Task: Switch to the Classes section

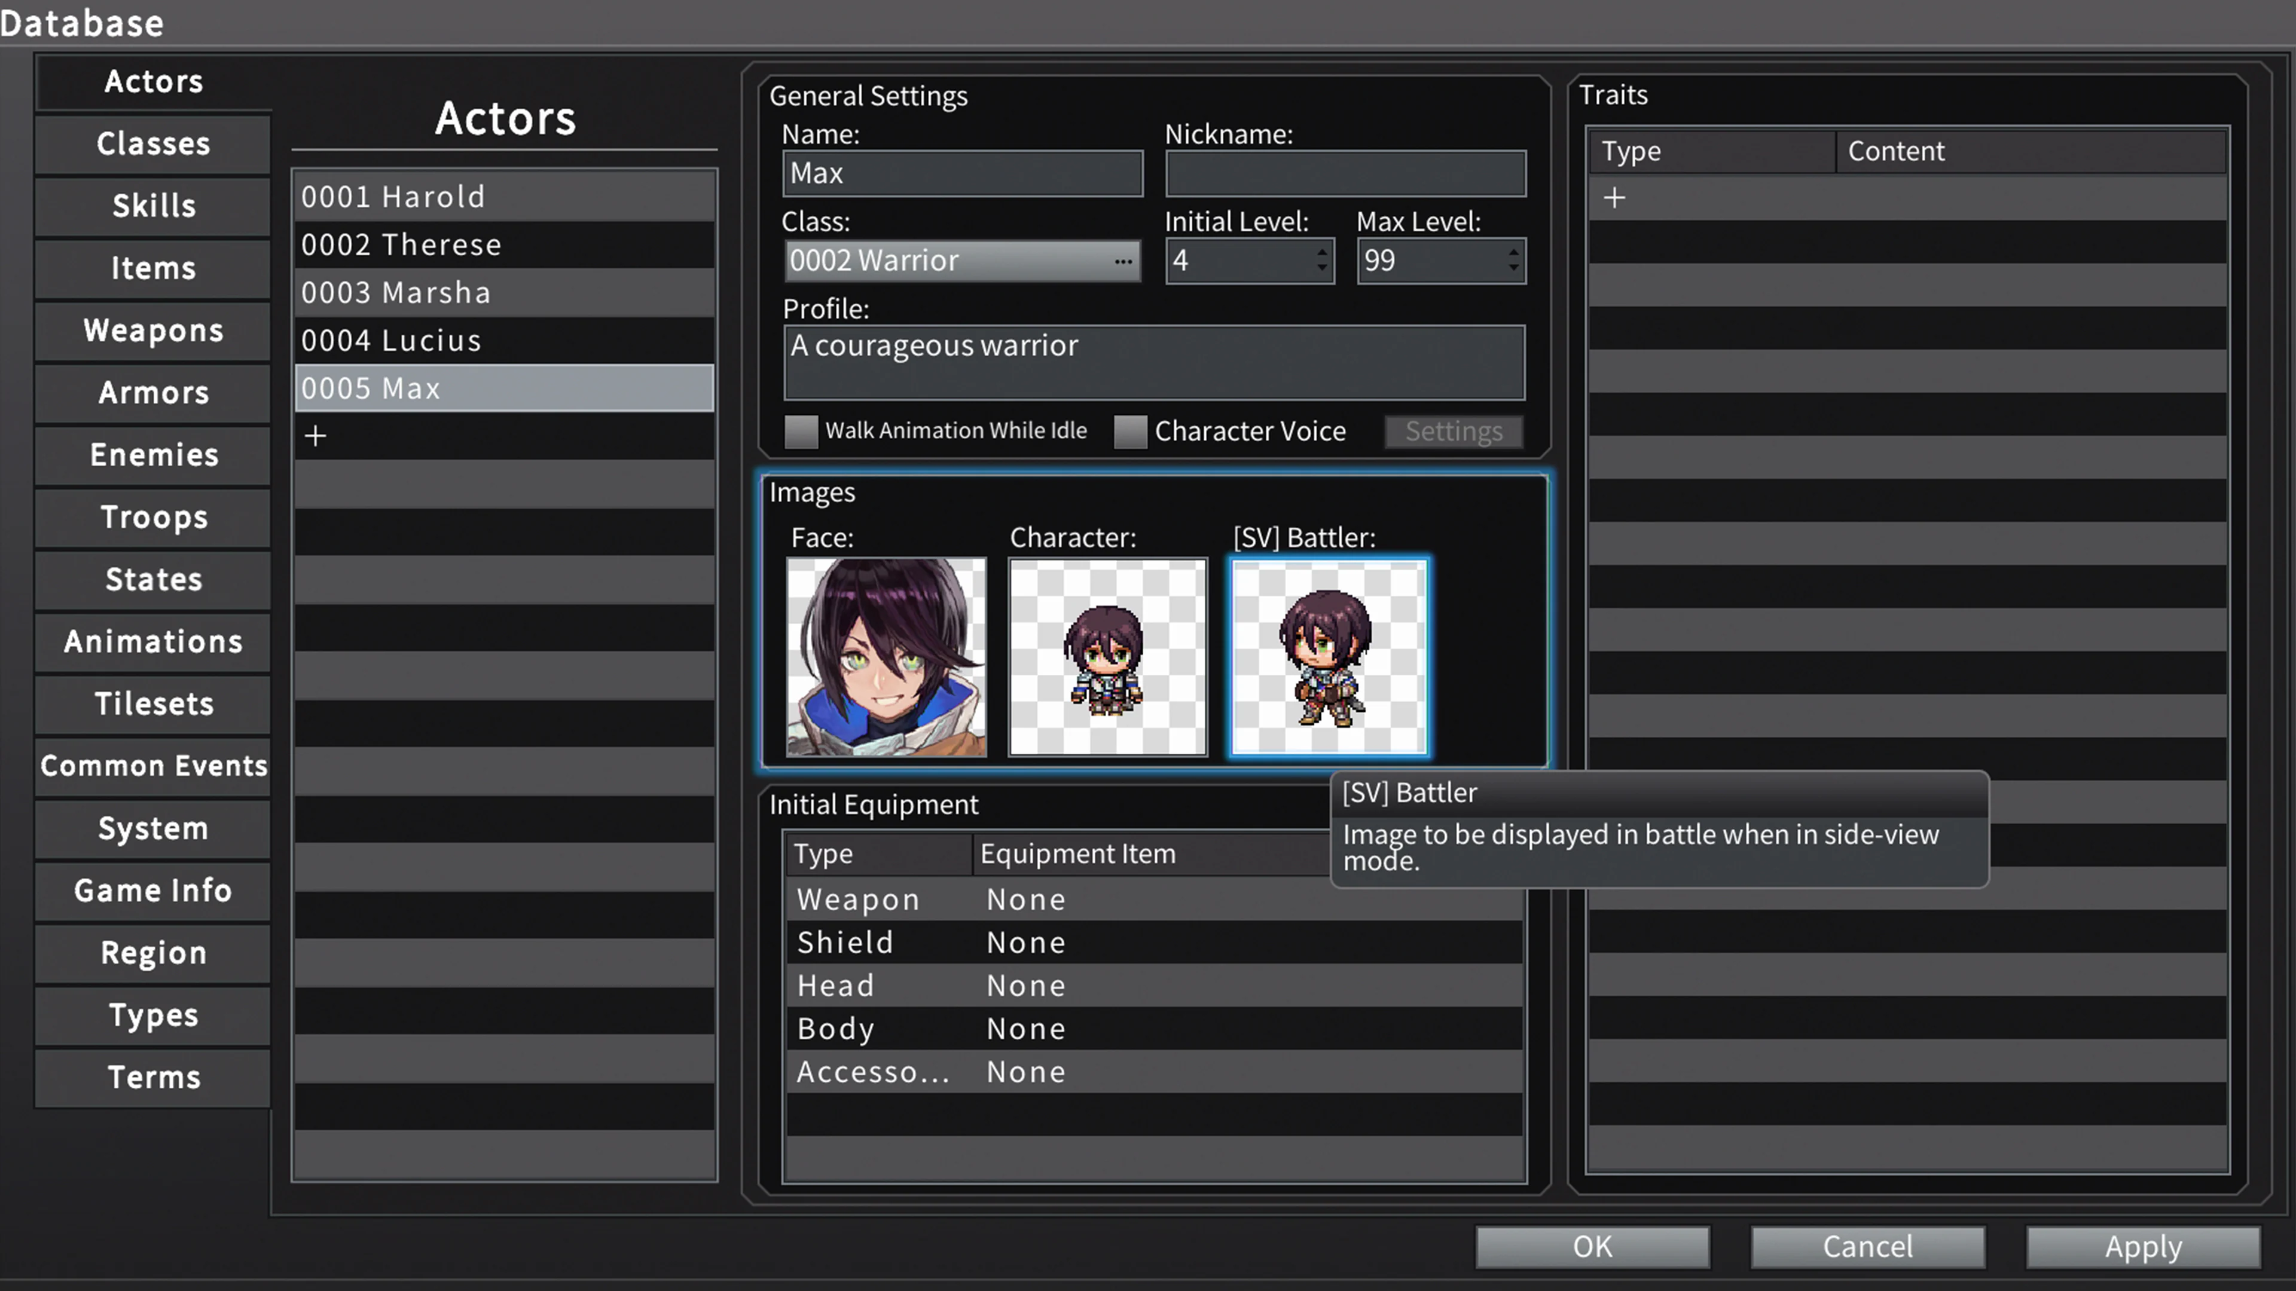Action: coord(152,143)
